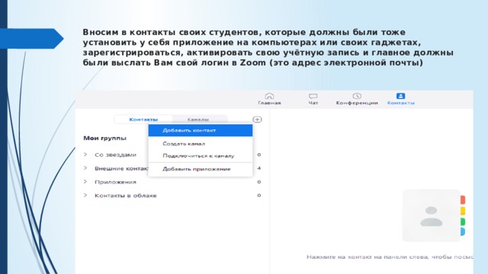Click the plus add button near Каналы

coord(257,119)
